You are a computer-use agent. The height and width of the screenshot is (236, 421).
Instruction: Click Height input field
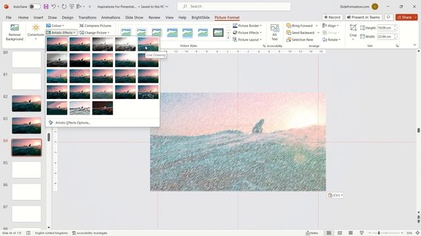point(385,28)
